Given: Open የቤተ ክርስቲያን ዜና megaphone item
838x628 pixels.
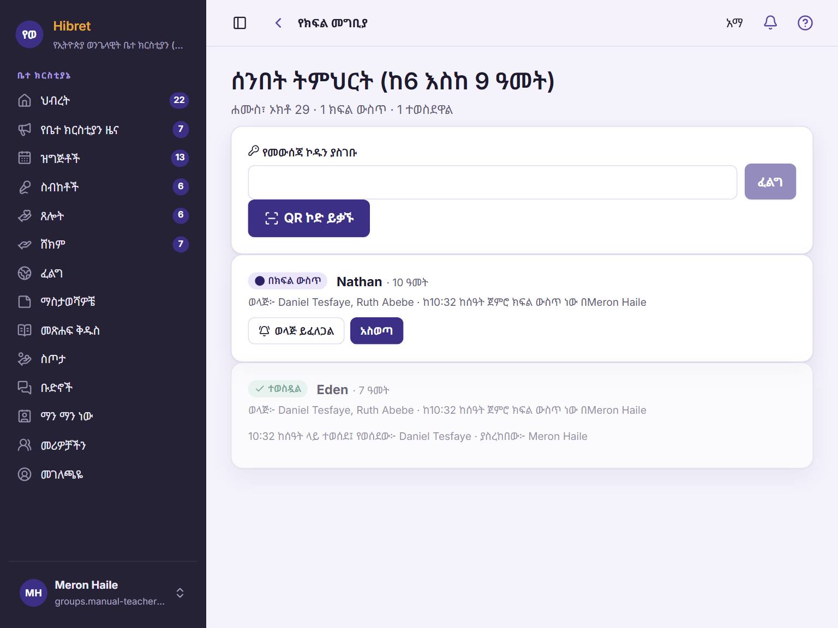Looking at the screenshot, I should click(x=103, y=129).
